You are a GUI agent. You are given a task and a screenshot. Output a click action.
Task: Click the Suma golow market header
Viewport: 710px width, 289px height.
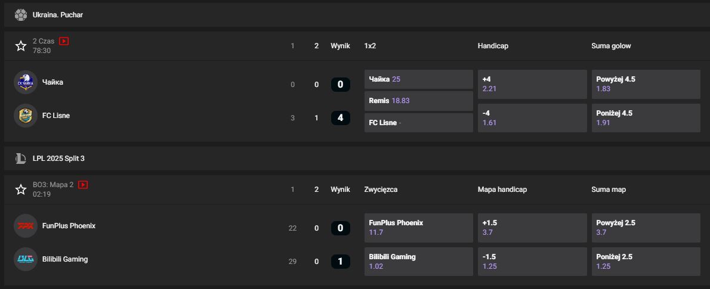611,46
